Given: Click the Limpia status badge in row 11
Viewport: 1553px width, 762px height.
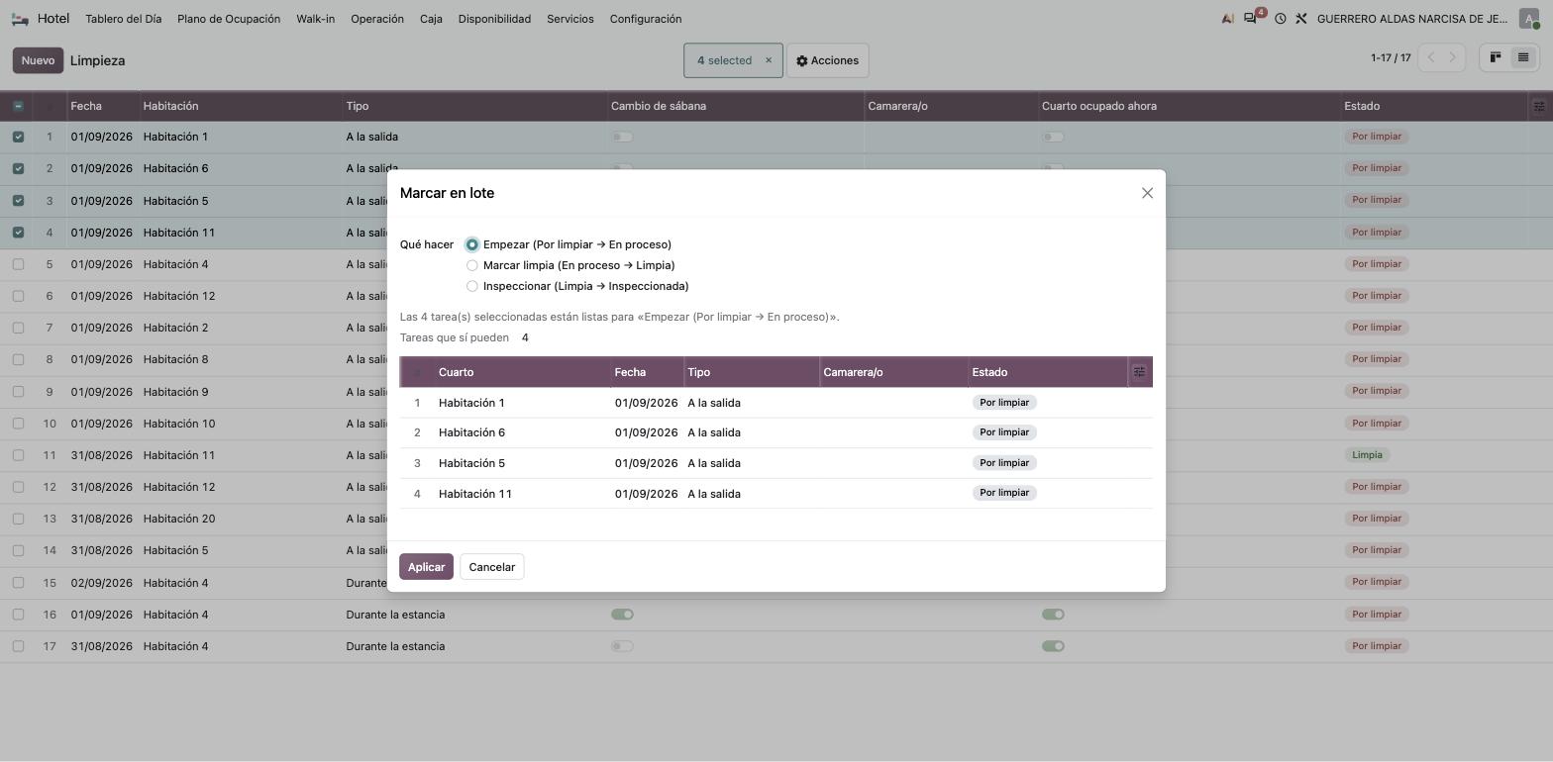Looking at the screenshot, I should (x=1367, y=455).
